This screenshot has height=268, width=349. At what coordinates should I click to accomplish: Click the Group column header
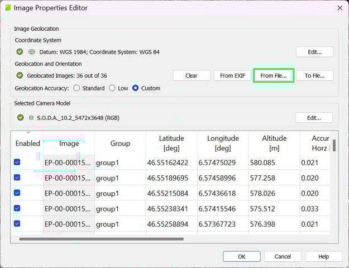click(x=120, y=143)
